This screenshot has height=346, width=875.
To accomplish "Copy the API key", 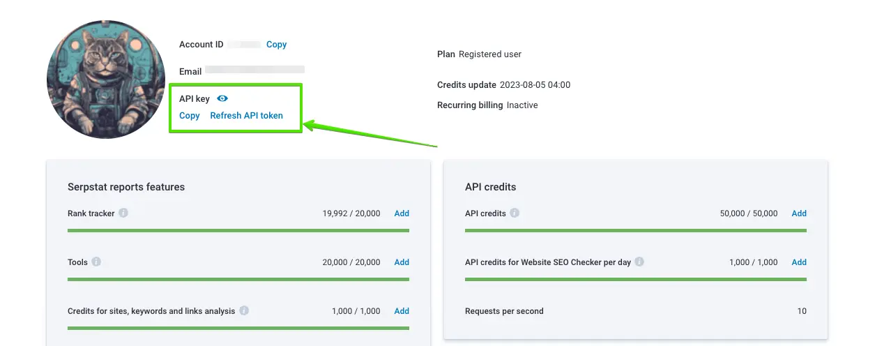I will (189, 116).
